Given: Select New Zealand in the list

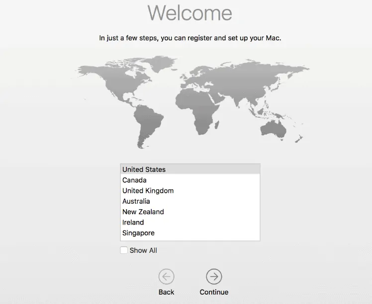Looking at the screenshot, I should (x=143, y=212).
